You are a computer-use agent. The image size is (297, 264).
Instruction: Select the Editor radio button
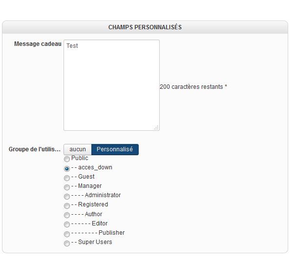pyautogui.click(x=67, y=224)
